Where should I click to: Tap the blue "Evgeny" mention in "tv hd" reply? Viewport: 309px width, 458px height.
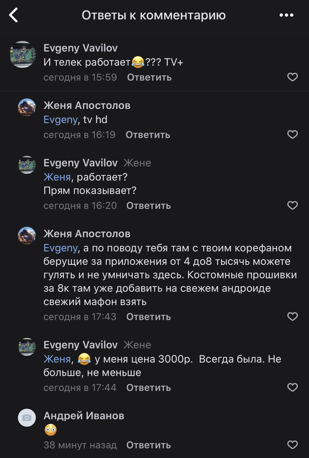click(61, 120)
